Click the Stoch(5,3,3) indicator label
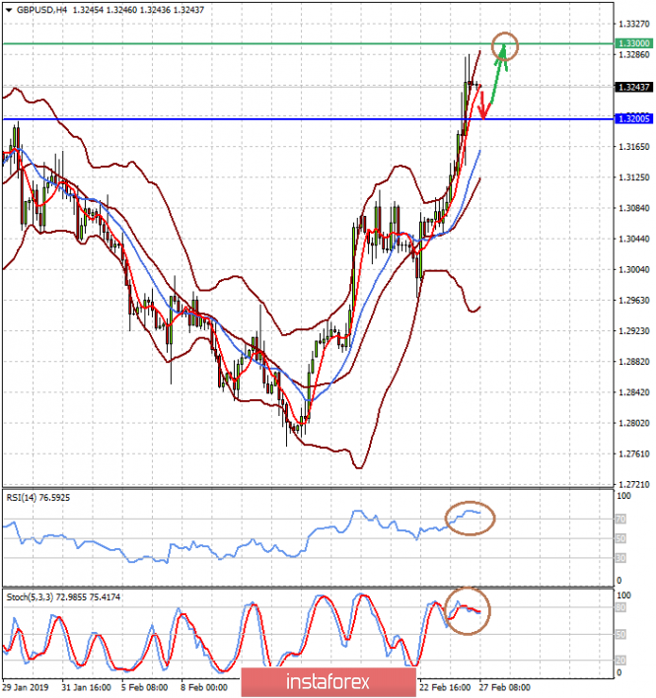 click(x=32, y=595)
